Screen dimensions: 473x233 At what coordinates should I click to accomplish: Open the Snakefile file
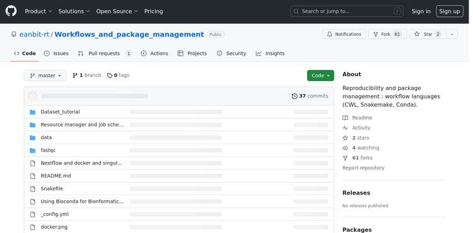point(52,189)
